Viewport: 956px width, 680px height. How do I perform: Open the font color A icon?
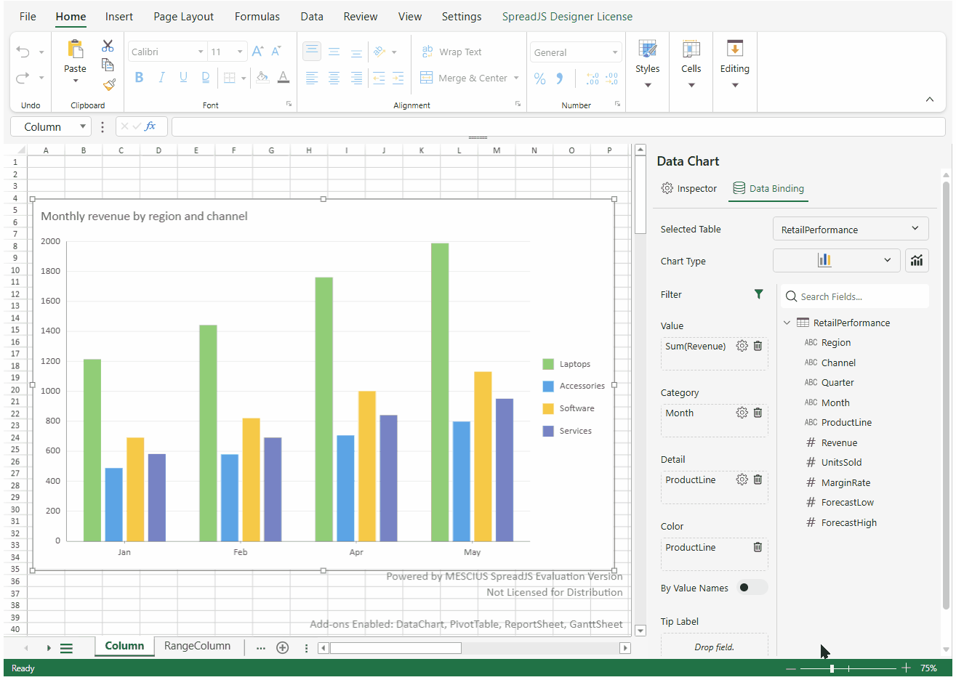click(284, 77)
